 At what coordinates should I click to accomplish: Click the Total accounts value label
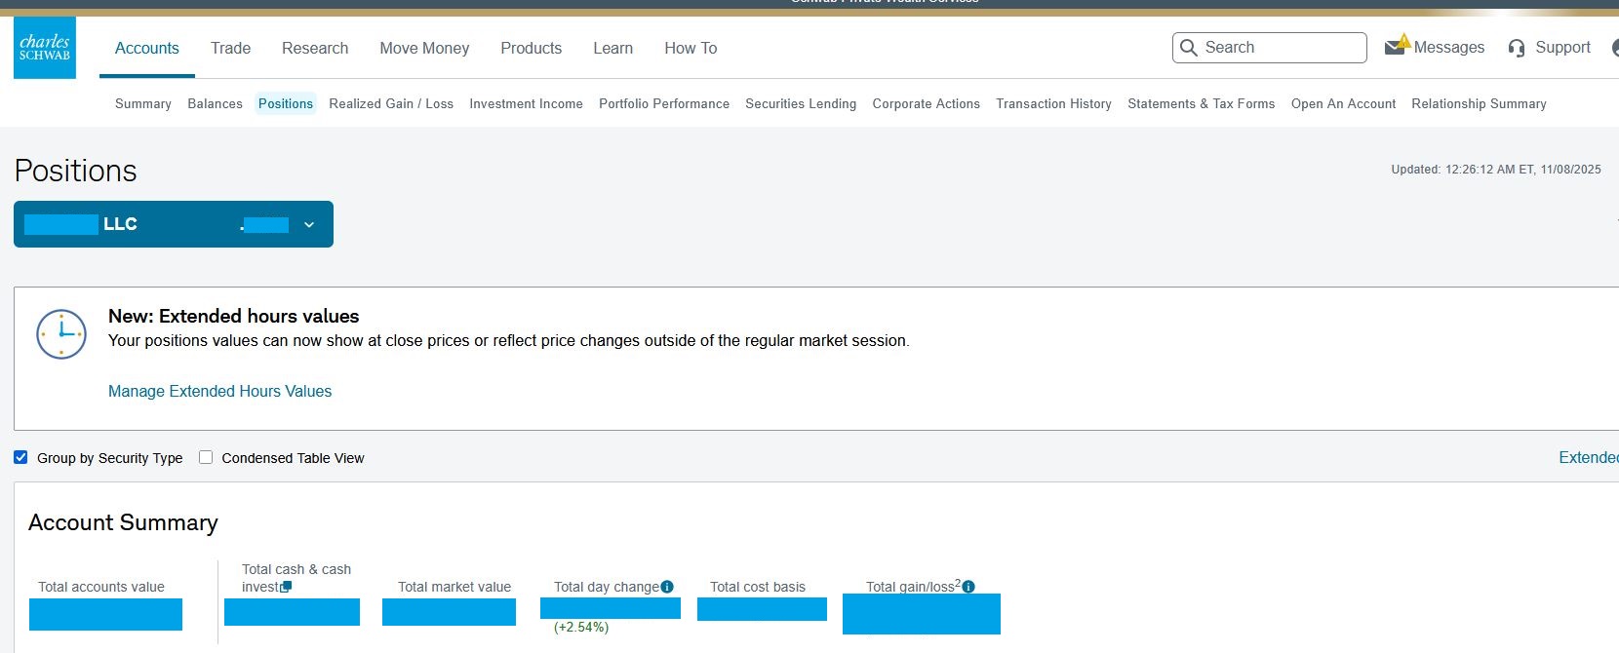tap(101, 587)
